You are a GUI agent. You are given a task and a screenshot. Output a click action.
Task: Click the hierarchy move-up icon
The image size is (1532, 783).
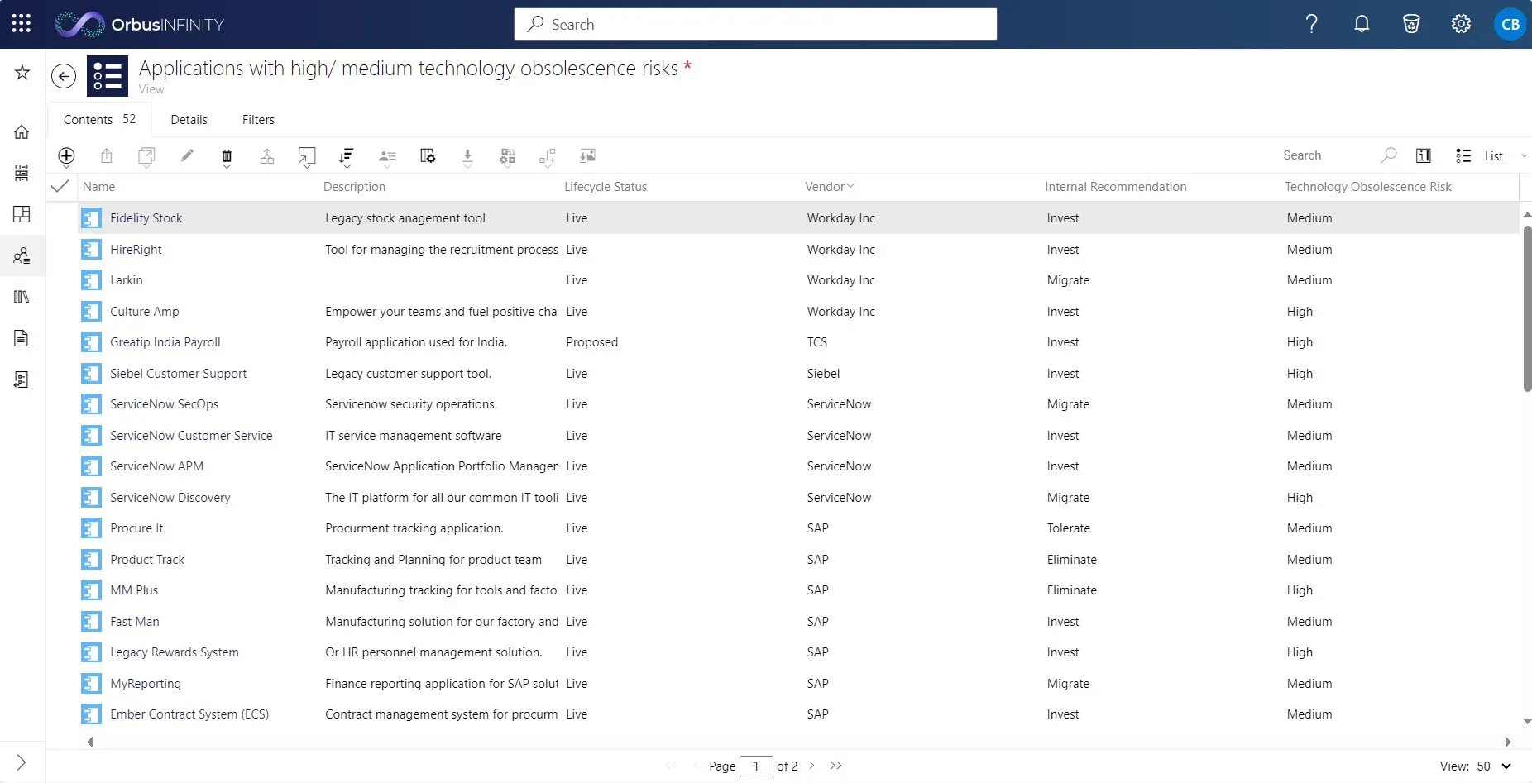coord(267,155)
